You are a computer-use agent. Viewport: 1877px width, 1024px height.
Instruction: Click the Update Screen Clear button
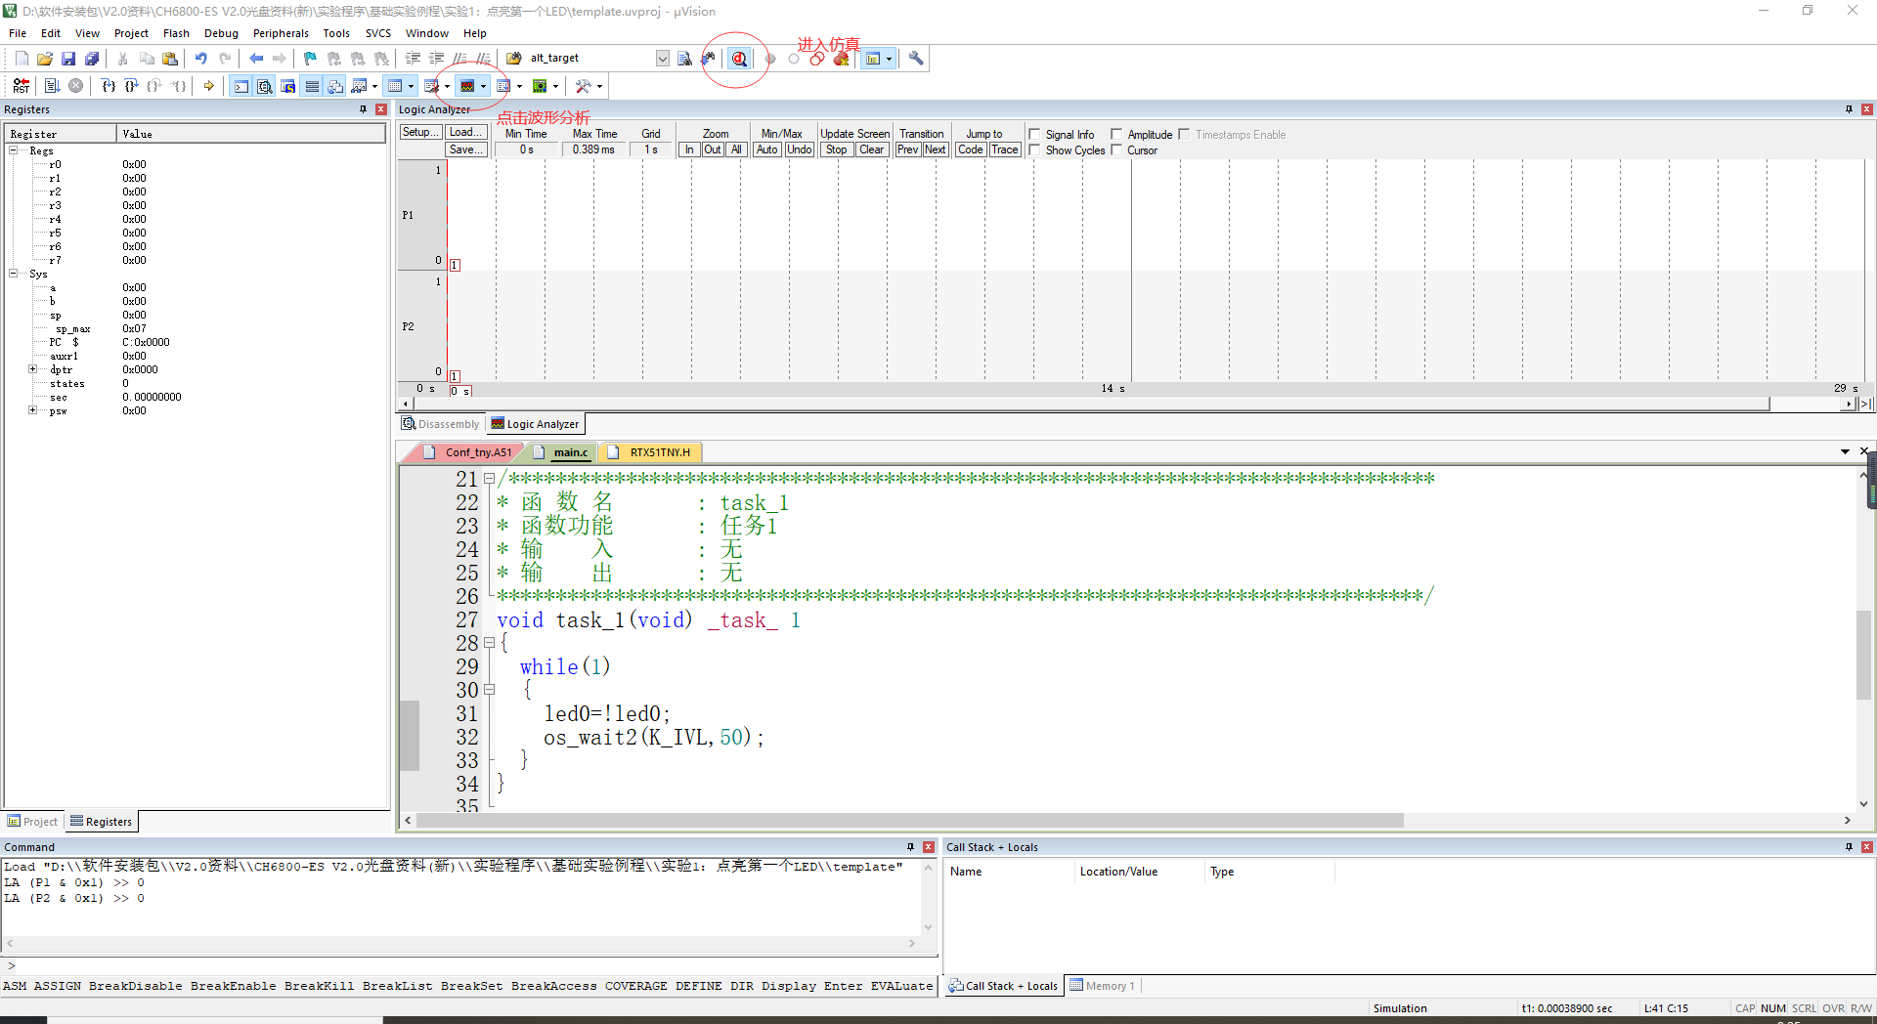pyautogui.click(x=871, y=149)
